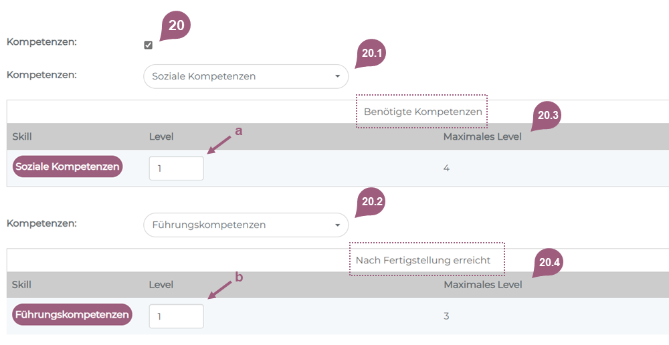Image resolution: width=669 pixels, height=345 pixels.
Task: Click the arrow marker labeled b
Action: tap(238, 277)
